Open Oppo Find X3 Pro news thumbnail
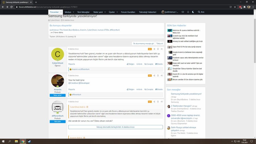The height and width of the screenshot is (144, 256). (170, 47)
